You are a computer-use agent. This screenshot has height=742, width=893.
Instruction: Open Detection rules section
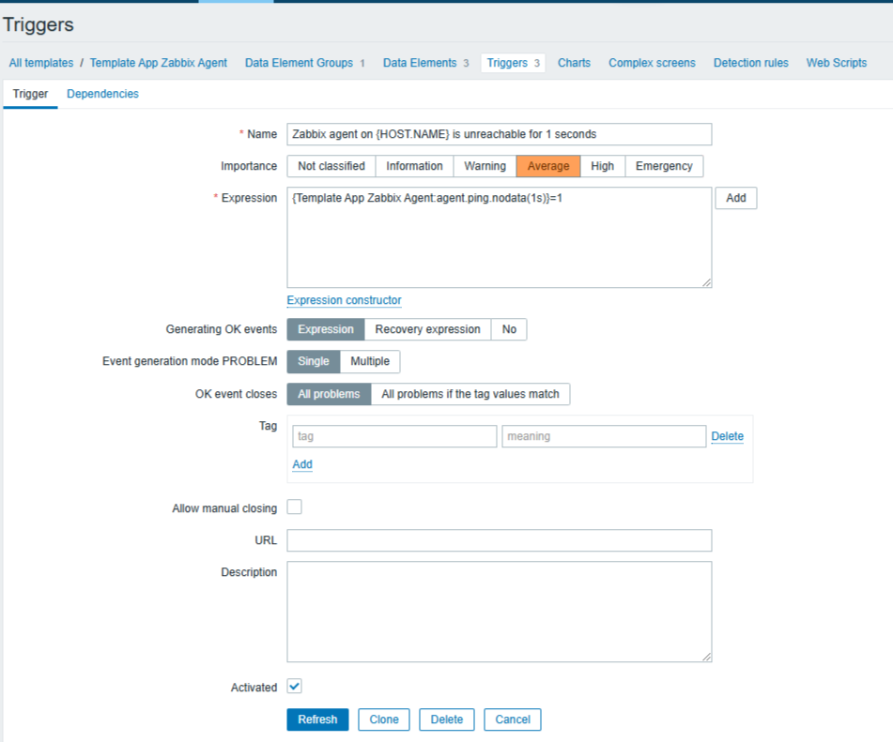coord(750,63)
